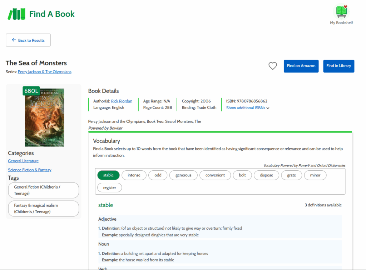Select the 'register' vocabulary word
Image resolution: width=366 pixels, height=270 pixels.
[109, 187]
